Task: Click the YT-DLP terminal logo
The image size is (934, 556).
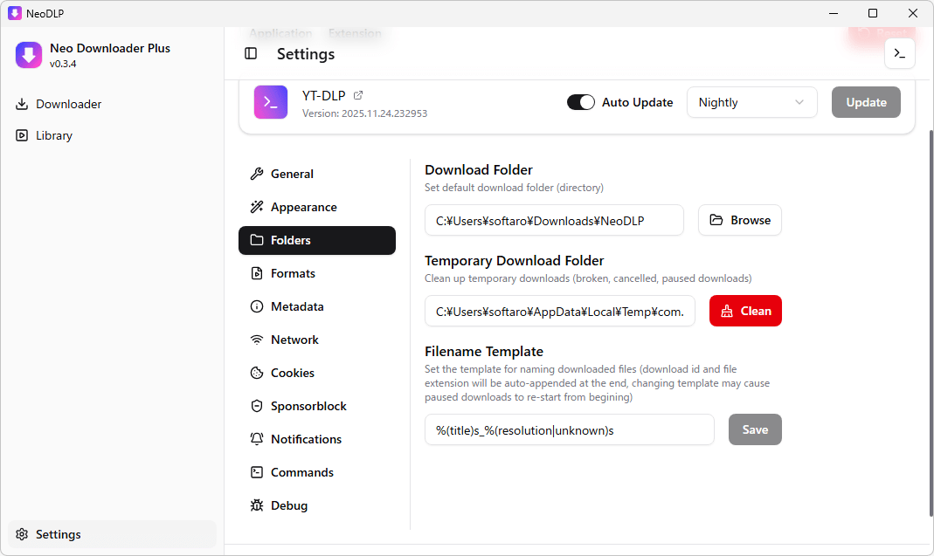Action: coord(271,102)
